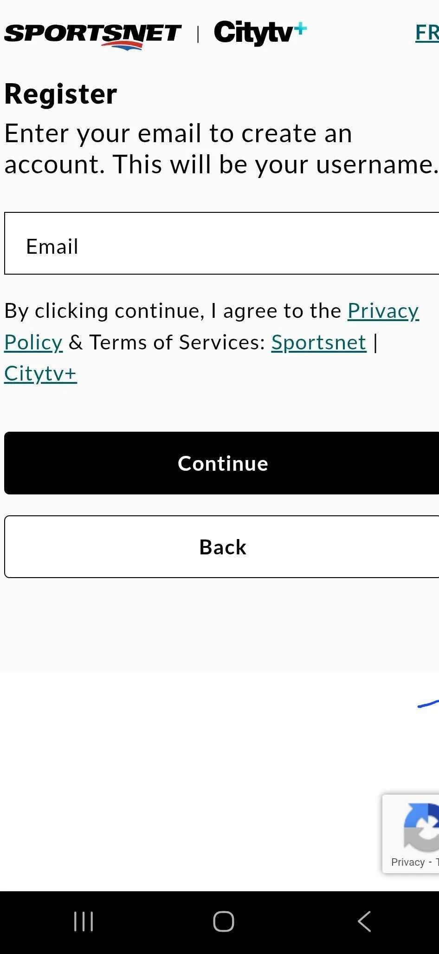This screenshot has height=954, width=439.
Task: Tap the Citytv+ logo
Action: pyautogui.click(x=259, y=33)
